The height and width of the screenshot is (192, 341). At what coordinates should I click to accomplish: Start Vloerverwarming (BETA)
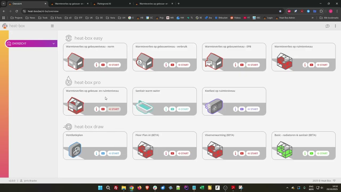tap(253, 153)
